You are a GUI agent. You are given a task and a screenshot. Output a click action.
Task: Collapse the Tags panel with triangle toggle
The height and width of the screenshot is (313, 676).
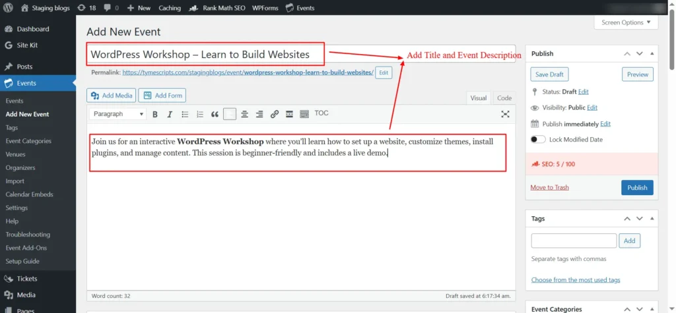pyautogui.click(x=652, y=219)
